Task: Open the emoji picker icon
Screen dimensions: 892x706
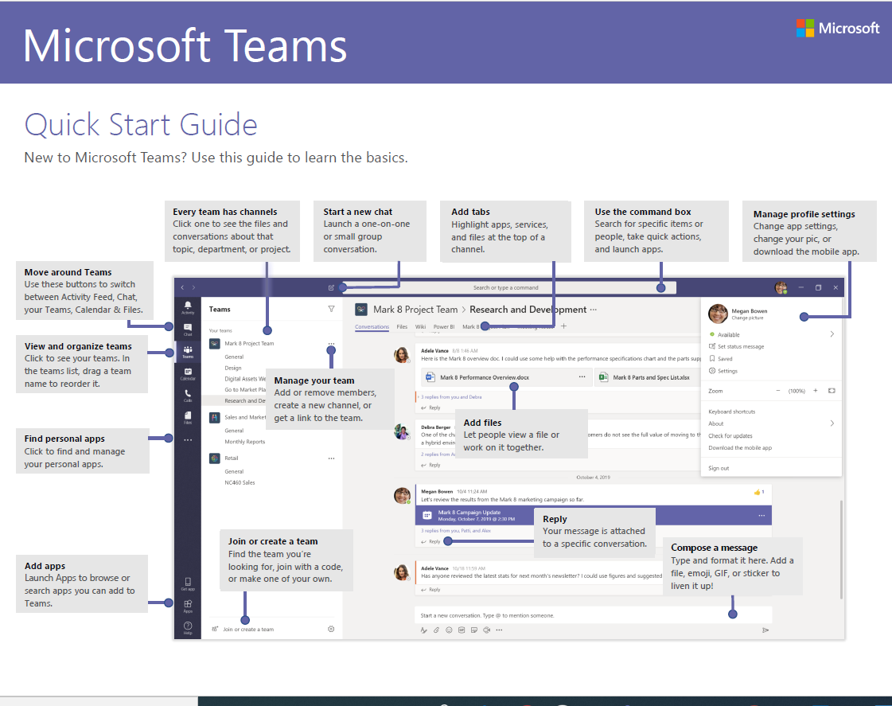Action: tap(449, 630)
